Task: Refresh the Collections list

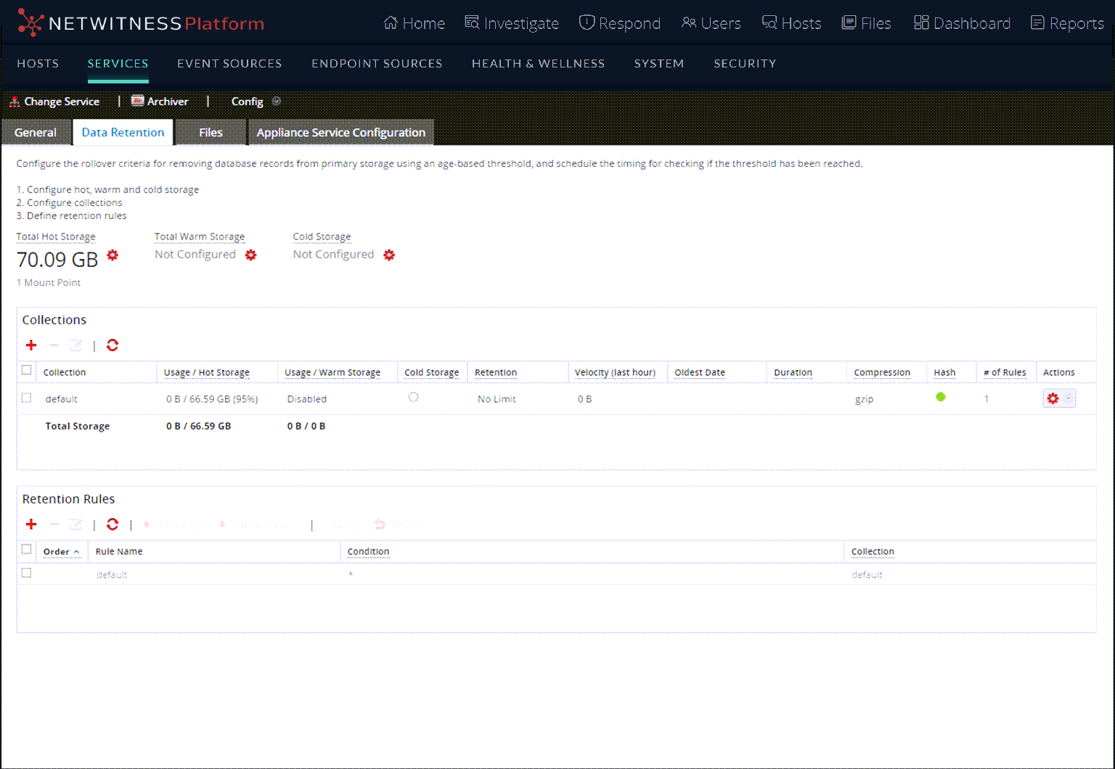Action: point(113,345)
